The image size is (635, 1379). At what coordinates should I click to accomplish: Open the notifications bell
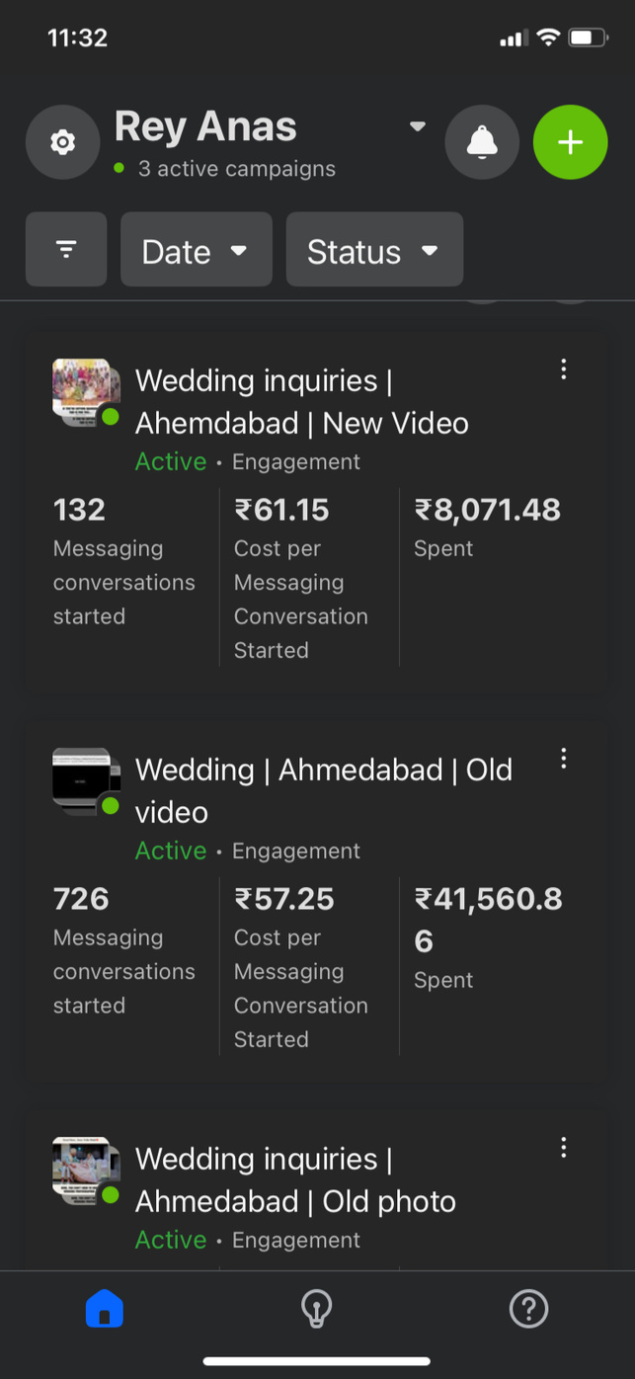tap(482, 142)
